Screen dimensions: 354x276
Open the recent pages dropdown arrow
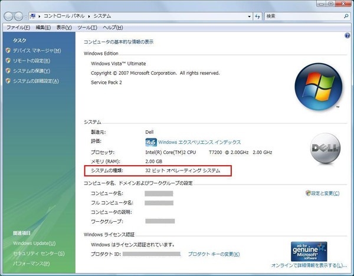click(25, 17)
